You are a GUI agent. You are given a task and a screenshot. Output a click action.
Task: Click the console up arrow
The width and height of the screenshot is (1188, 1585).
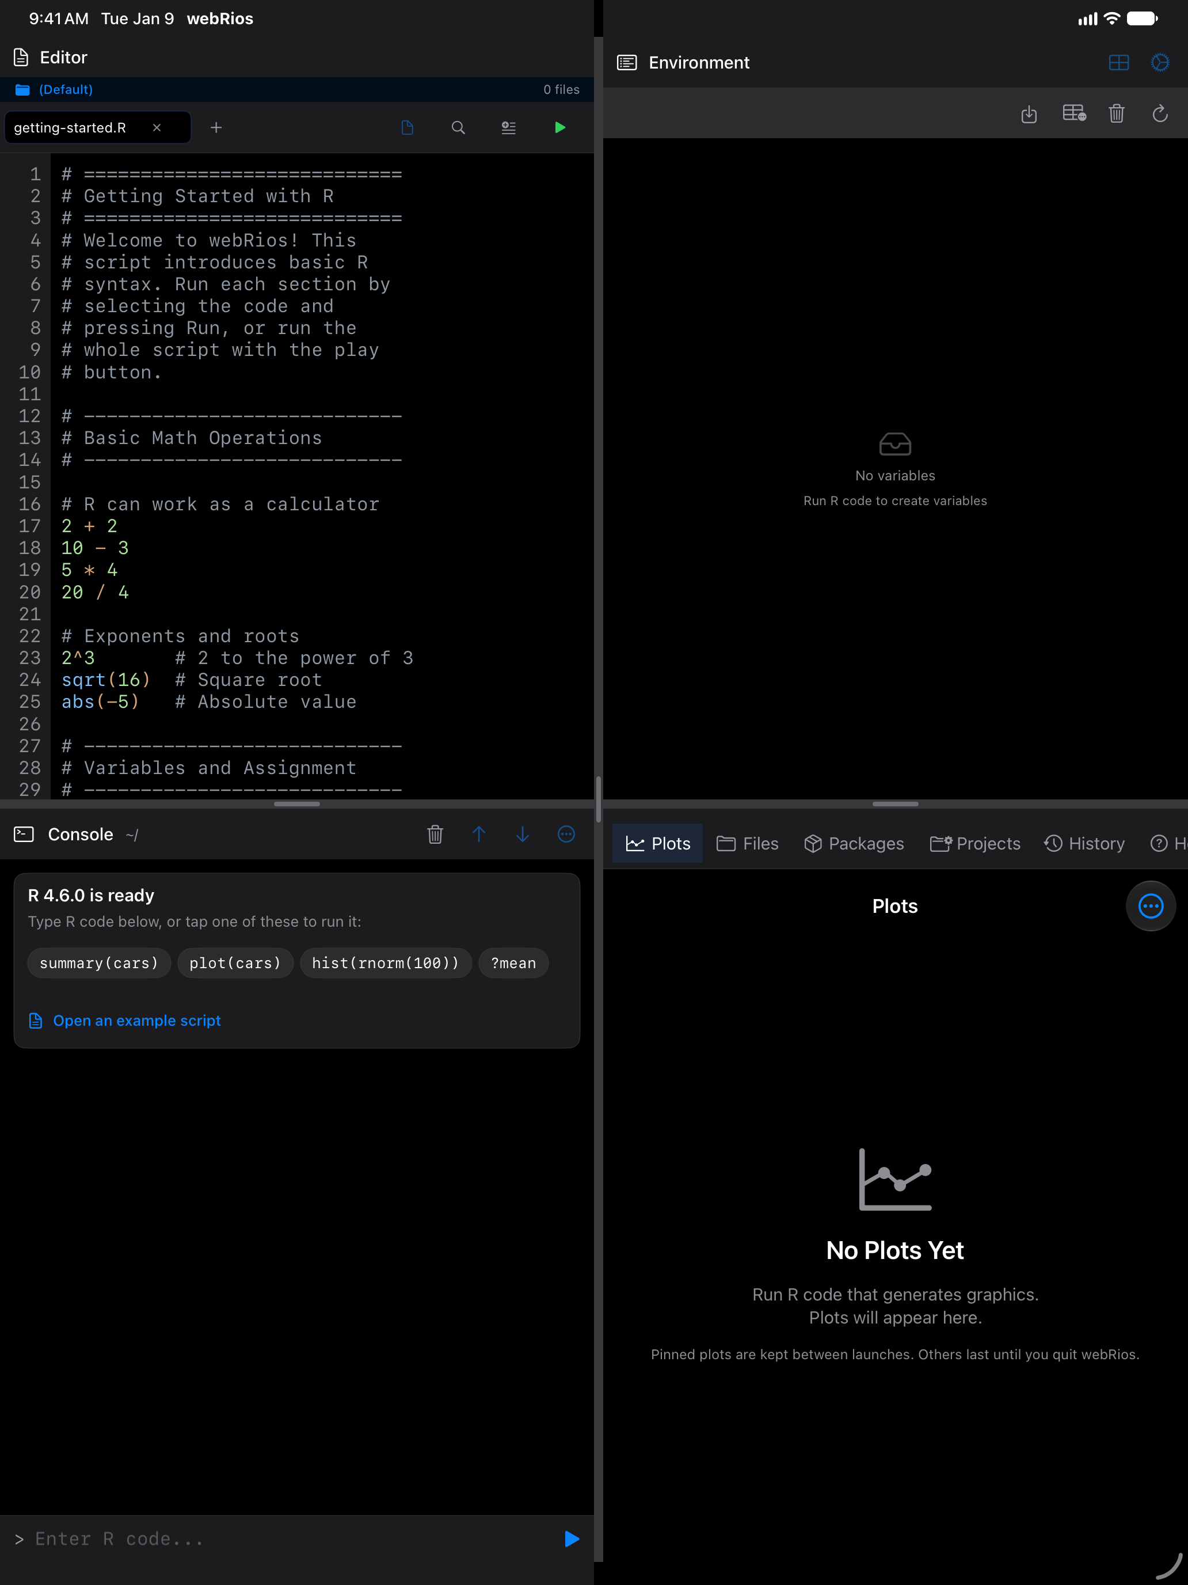point(479,834)
